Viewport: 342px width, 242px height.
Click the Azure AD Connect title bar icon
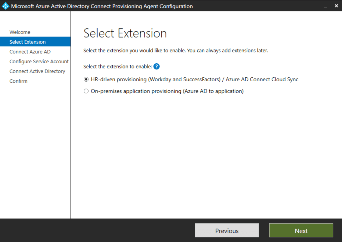5,6
